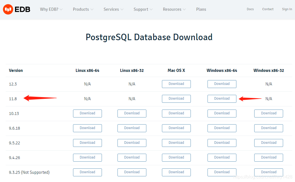Click N/A for 11.8 Windows x86-32
This screenshot has height=182, width=295.
269,99
